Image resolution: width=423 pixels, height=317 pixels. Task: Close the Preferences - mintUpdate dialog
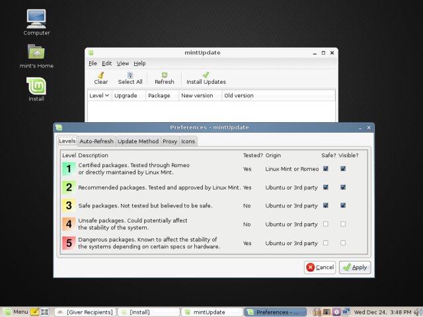click(x=369, y=127)
